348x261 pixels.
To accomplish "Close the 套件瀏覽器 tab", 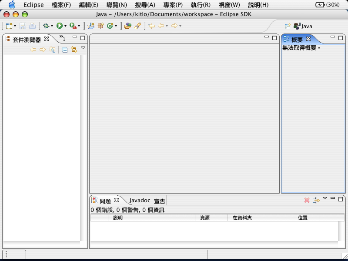I will point(47,39).
